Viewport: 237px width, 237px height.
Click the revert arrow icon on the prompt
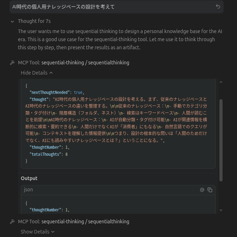tap(218, 7)
